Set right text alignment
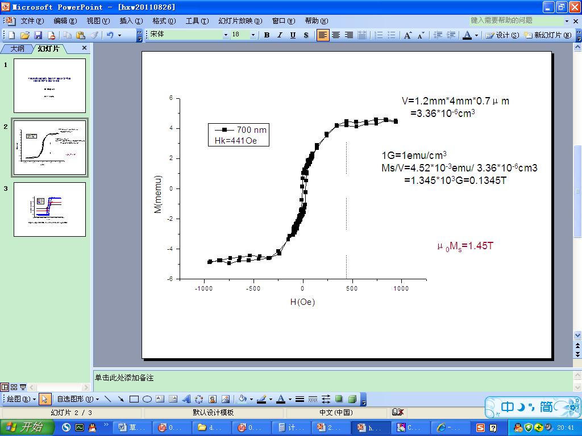 (x=349, y=35)
